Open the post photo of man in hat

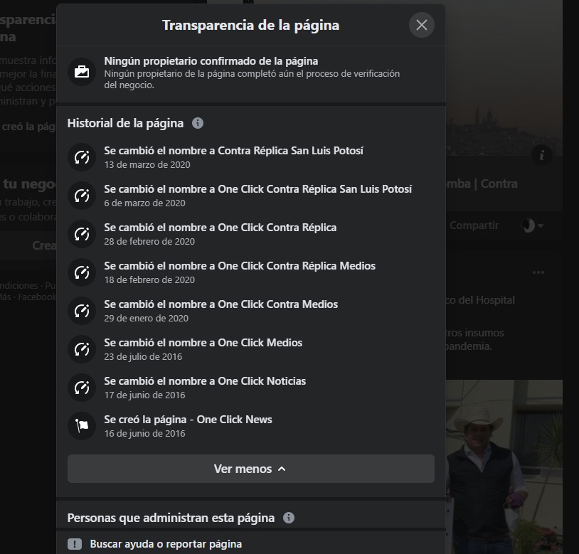click(x=504, y=467)
